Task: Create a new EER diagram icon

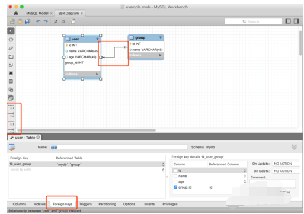Action: click(x=73, y=21)
